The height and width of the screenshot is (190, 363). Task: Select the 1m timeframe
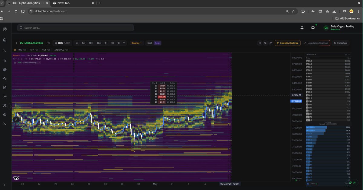click(77, 43)
